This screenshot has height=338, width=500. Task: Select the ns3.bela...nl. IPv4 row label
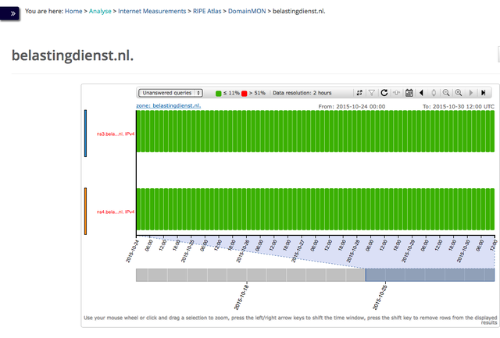(x=116, y=133)
